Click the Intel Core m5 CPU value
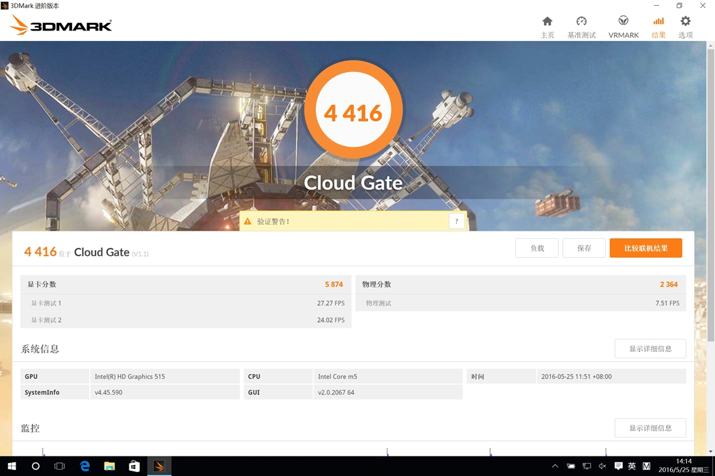The image size is (715, 476). click(337, 377)
